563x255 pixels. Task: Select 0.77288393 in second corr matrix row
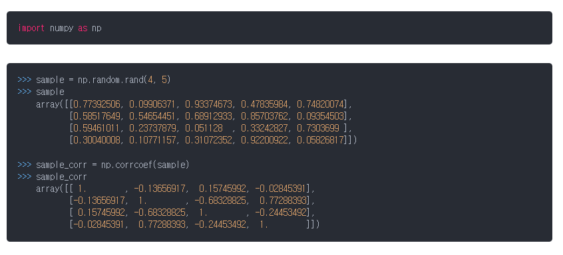(283, 200)
